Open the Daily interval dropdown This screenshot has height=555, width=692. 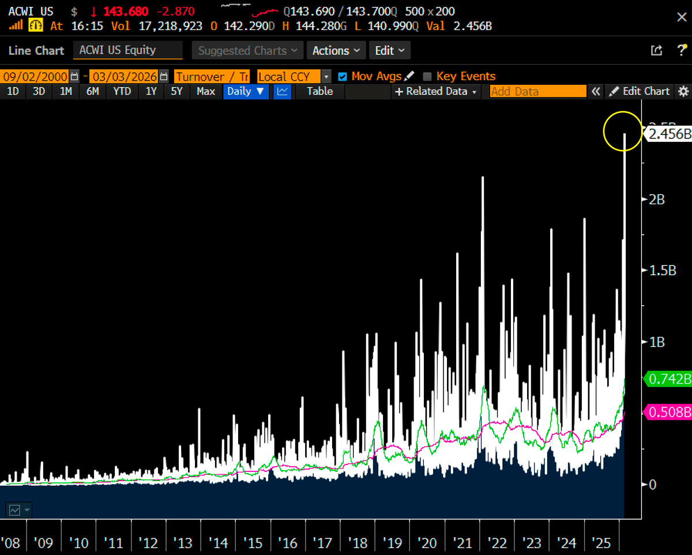pyautogui.click(x=246, y=91)
